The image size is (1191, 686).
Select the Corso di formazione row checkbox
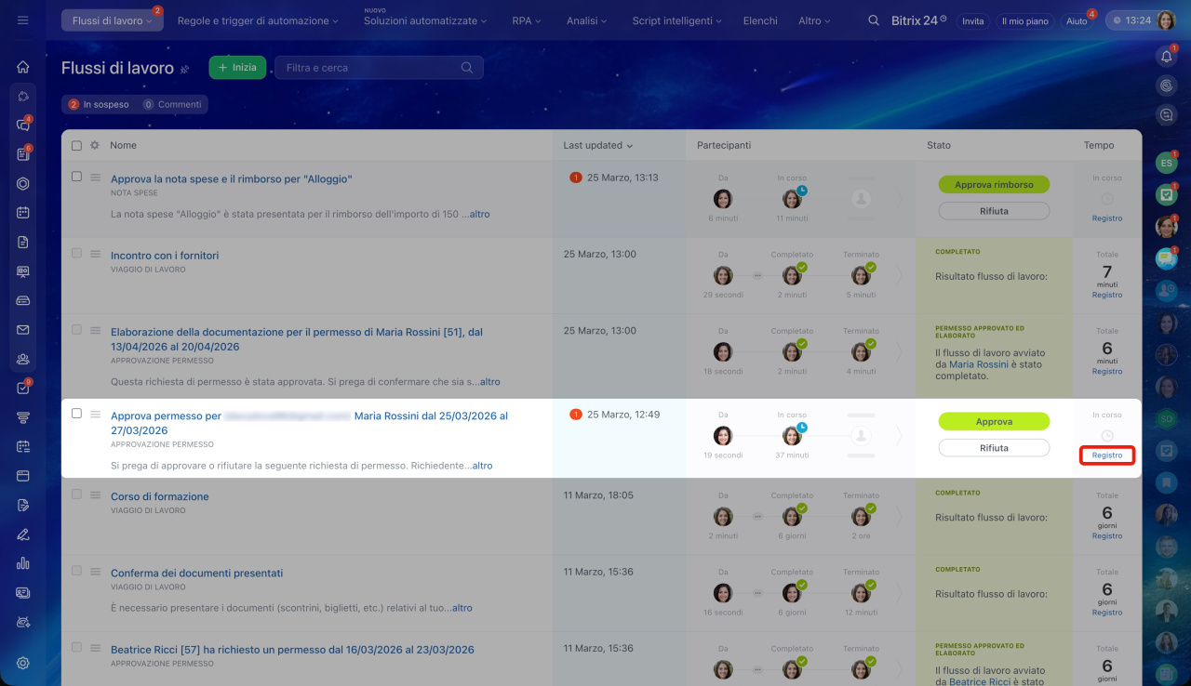[77, 495]
